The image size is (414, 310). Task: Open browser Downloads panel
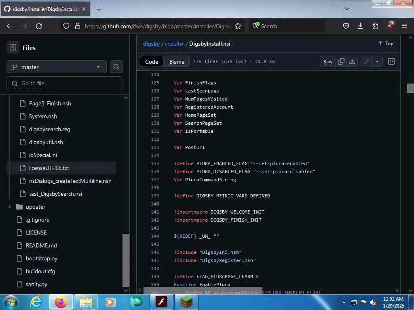pyautogui.click(x=360, y=26)
